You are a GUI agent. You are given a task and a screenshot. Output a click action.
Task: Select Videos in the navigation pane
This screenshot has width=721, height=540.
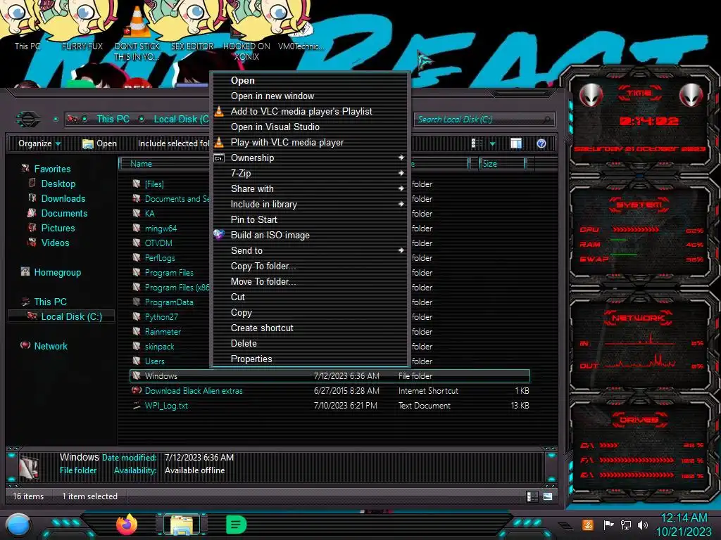coord(55,243)
